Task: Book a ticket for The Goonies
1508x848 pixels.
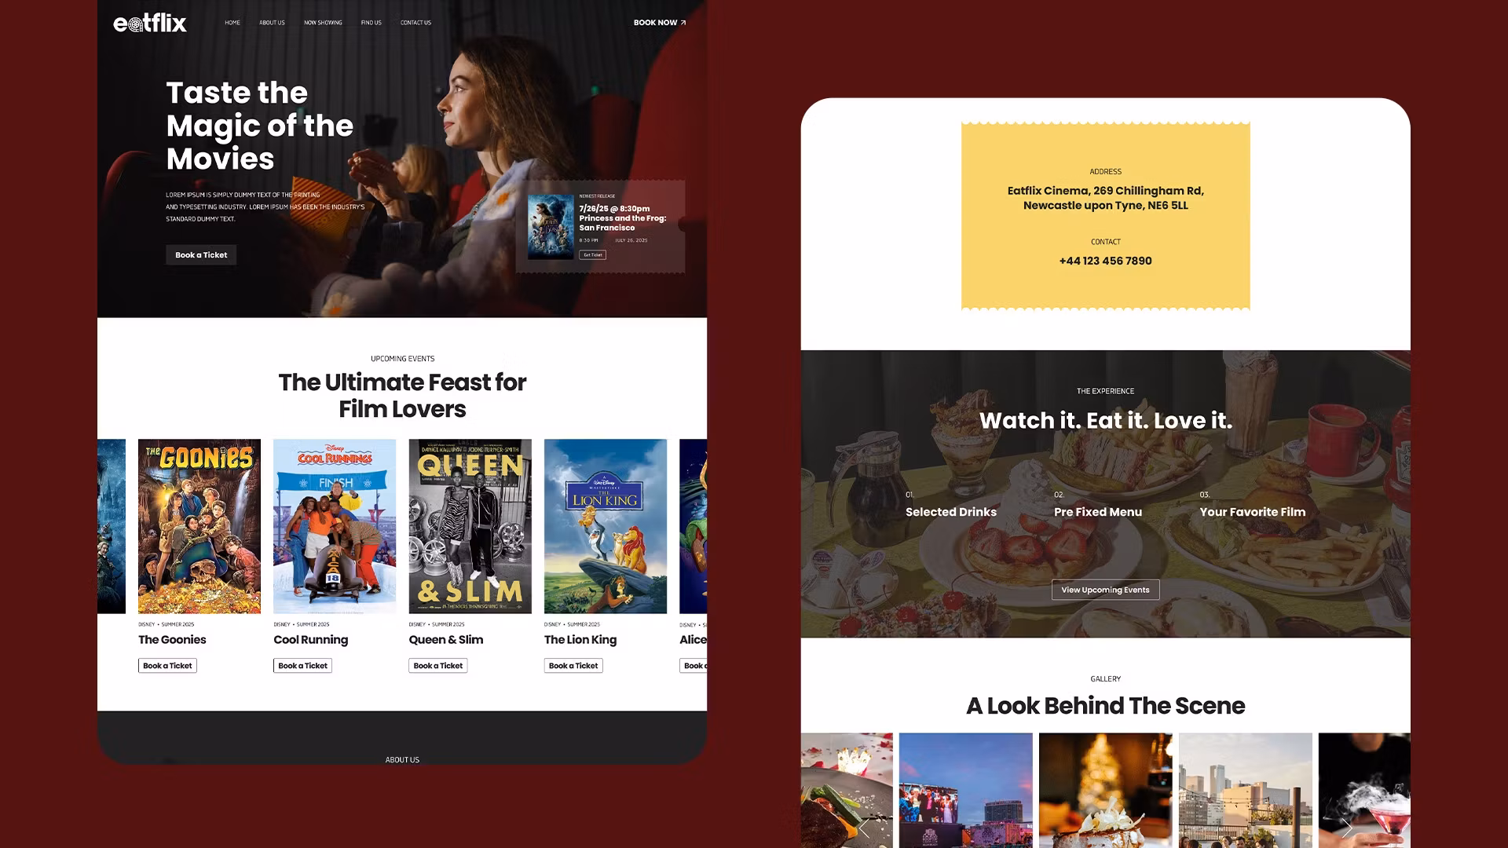Action: coord(167,666)
